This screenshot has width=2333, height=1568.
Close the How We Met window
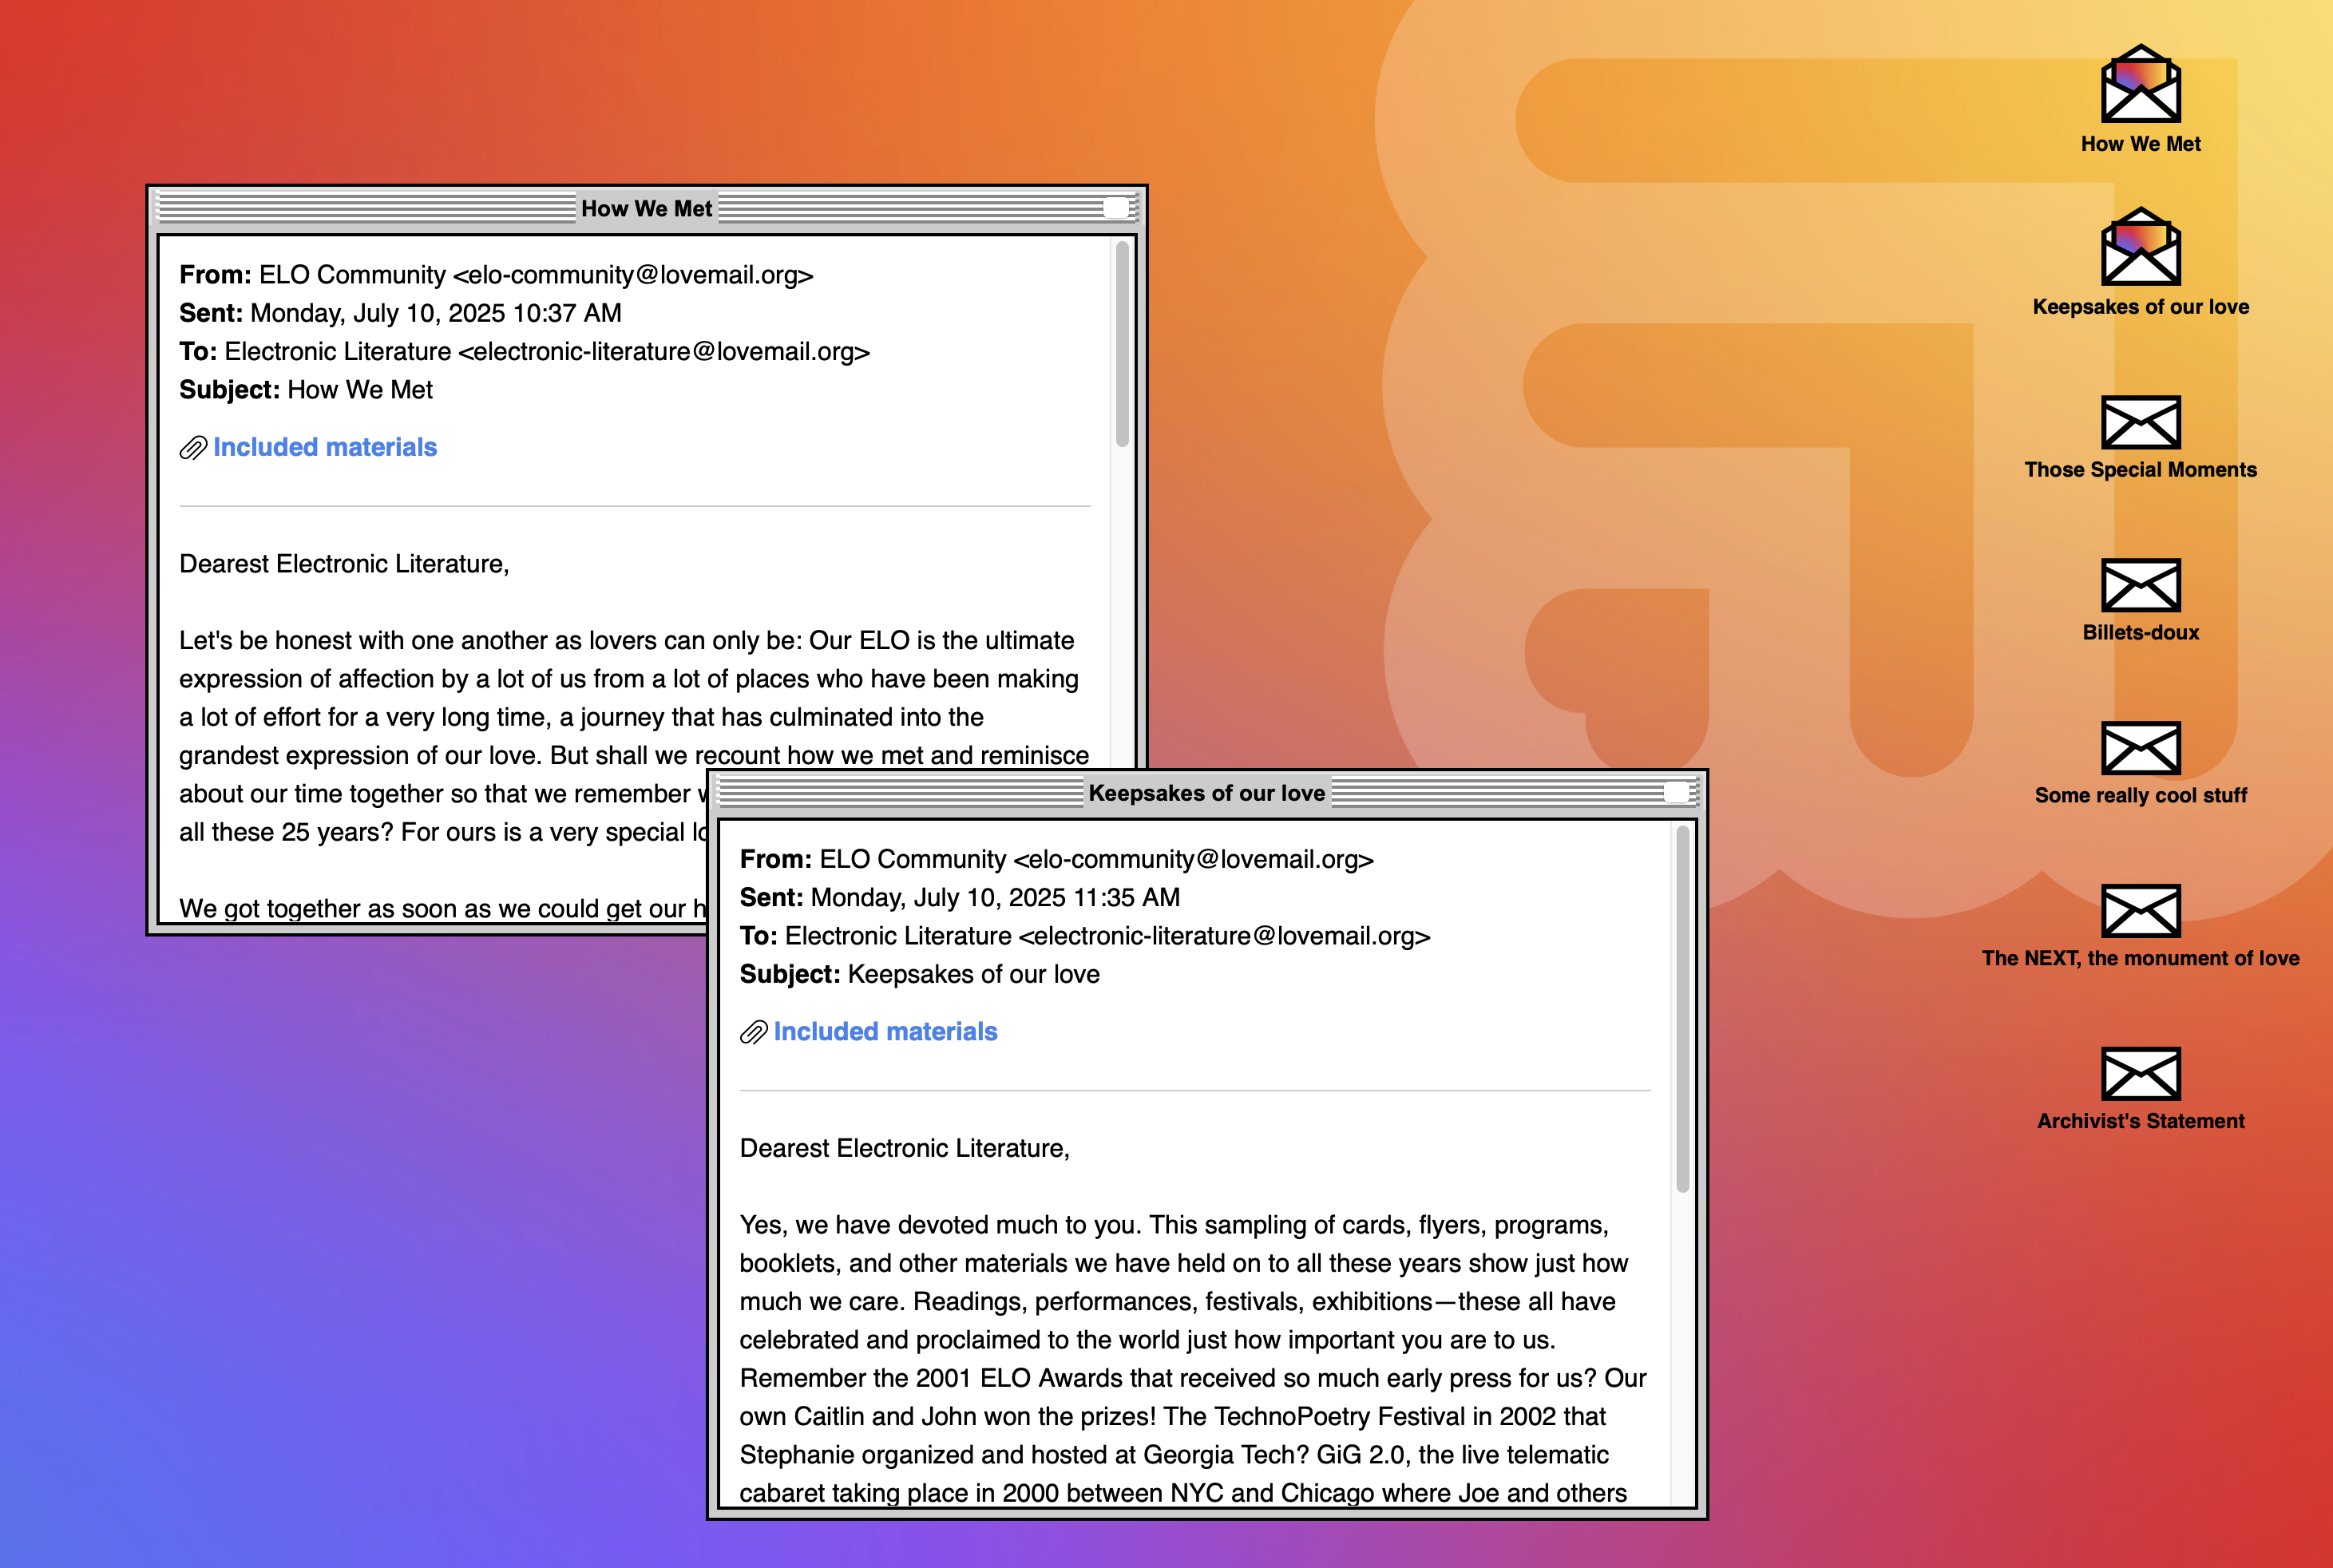click(1116, 208)
